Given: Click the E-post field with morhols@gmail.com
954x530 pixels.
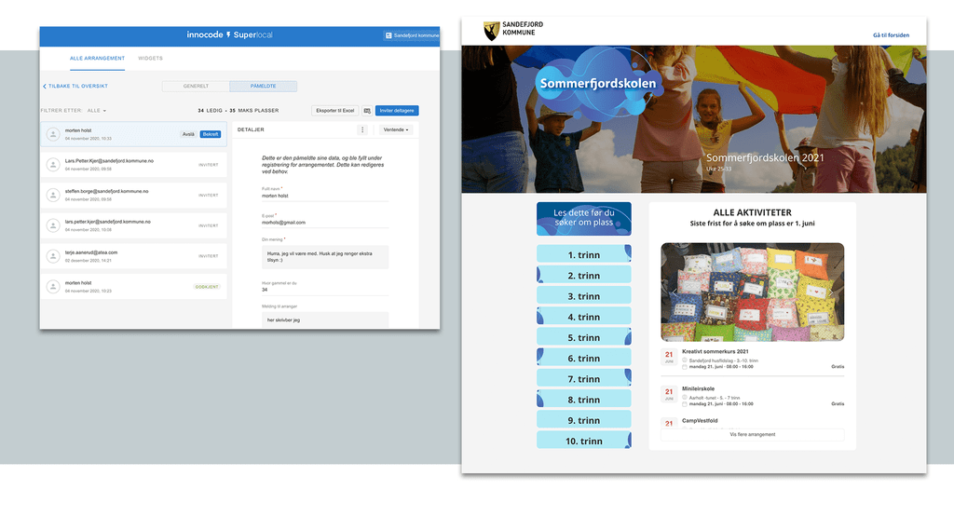Looking at the screenshot, I should (325, 223).
